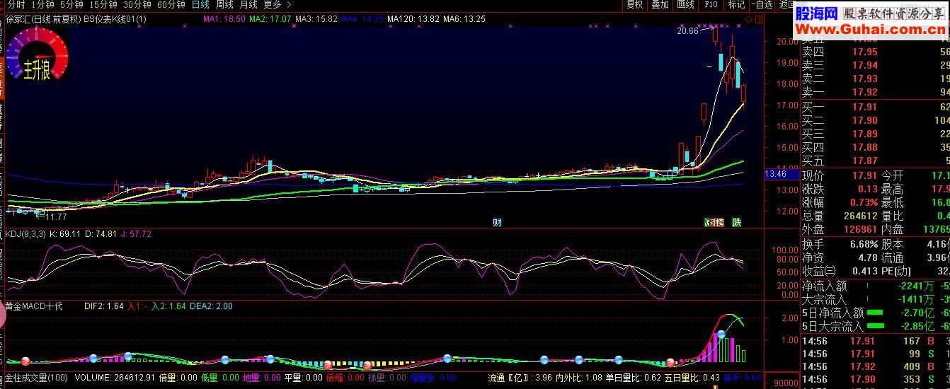Click the 标记 mark button
Image resolution: width=950 pixels, height=389 pixels.
coord(736,4)
